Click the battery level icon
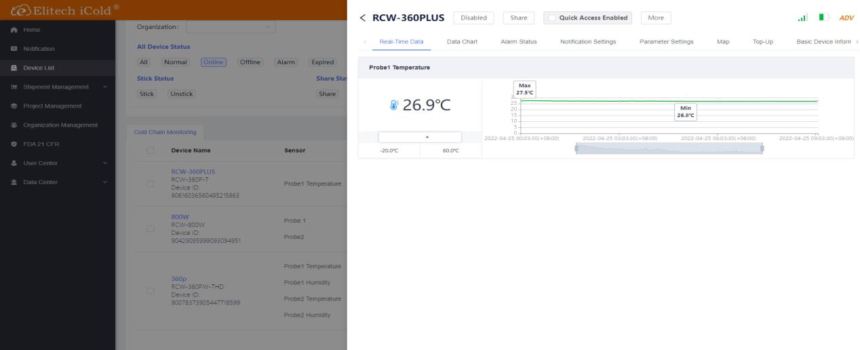Viewport: 860px width, 350px height. (825, 18)
